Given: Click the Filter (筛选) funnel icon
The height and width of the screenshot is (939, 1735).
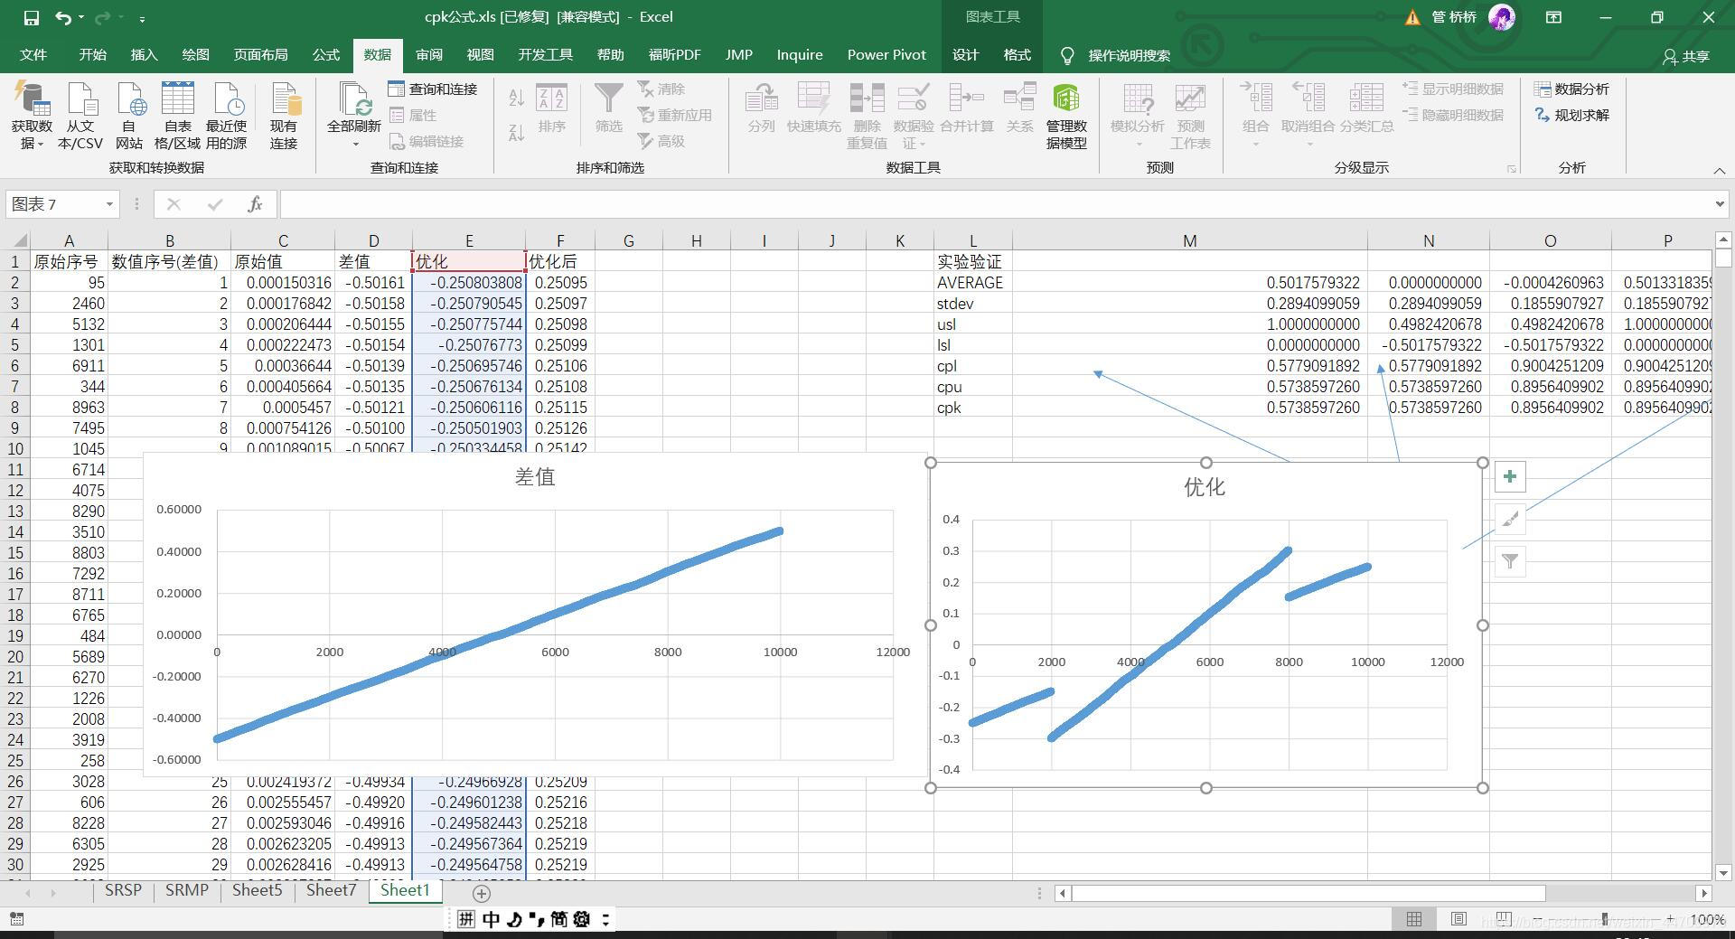Looking at the screenshot, I should click(x=608, y=108).
